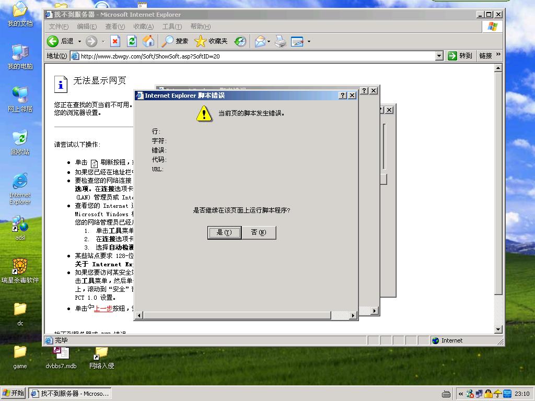
Task: Open the 编辑(E) menu
Action: click(x=87, y=27)
